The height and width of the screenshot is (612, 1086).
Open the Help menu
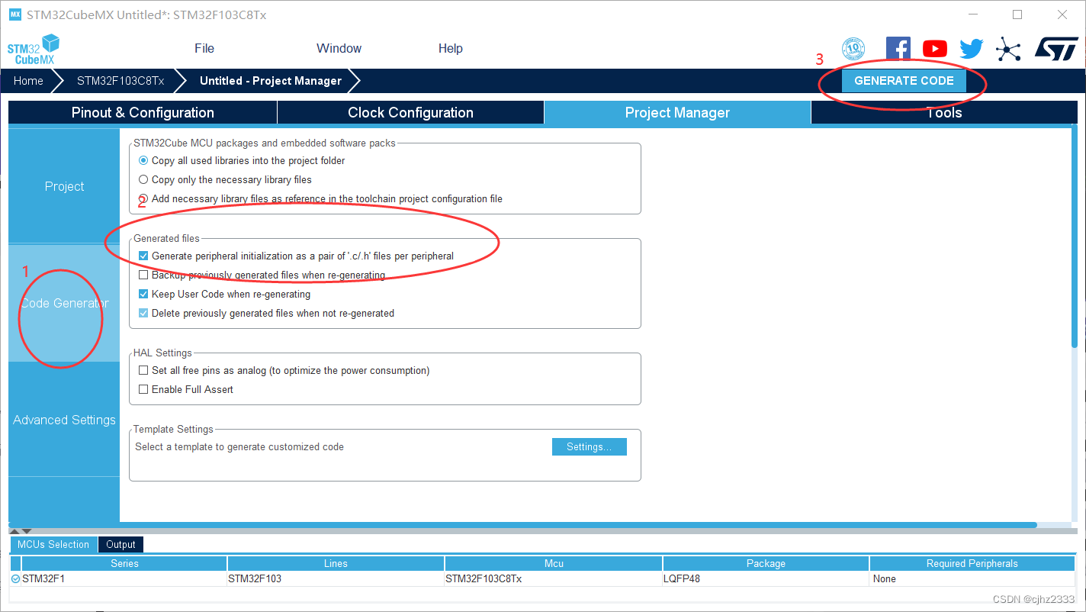tap(450, 48)
